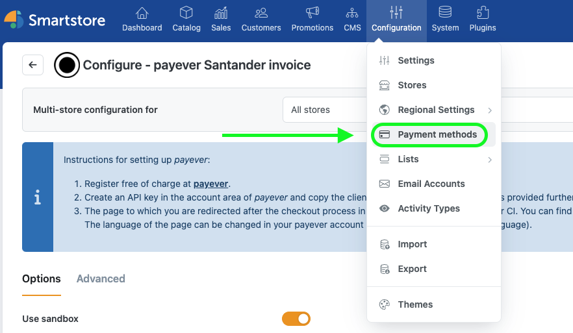Choose Activity Types menu entry
Screen dimensions: 573x333
pyautogui.click(x=434, y=208)
